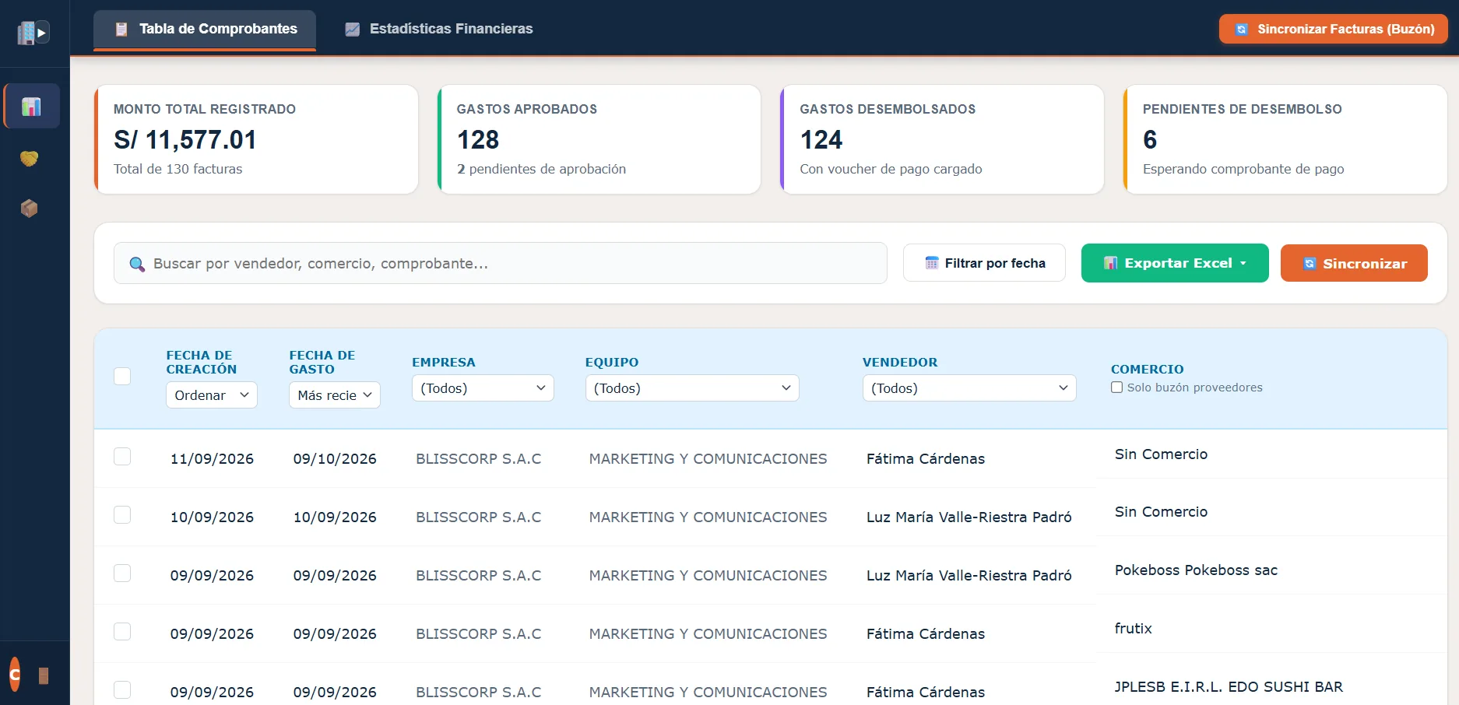The width and height of the screenshot is (1459, 705).
Task: Click the Gastos Aprobados card
Action: pyautogui.click(x=599, y=139)
